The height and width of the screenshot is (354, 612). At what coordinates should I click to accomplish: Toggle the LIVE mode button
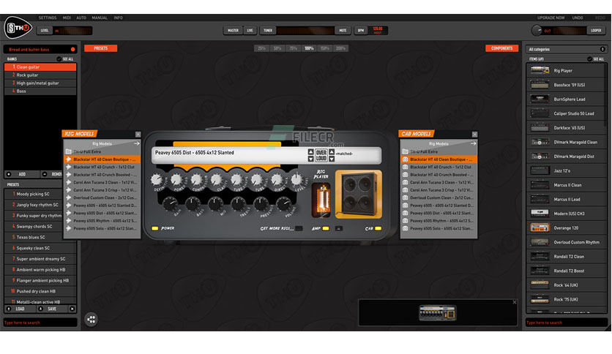[250, 31]
